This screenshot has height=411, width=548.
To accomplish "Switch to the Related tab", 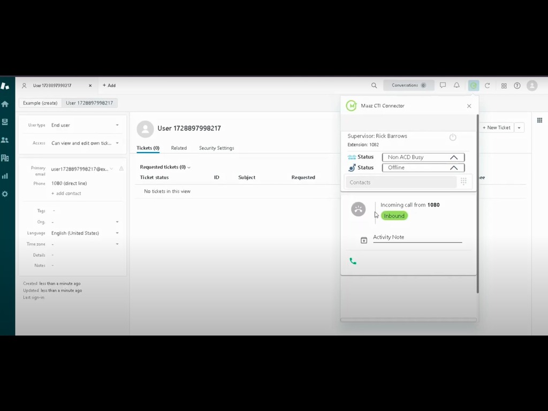I will point(179,148).
